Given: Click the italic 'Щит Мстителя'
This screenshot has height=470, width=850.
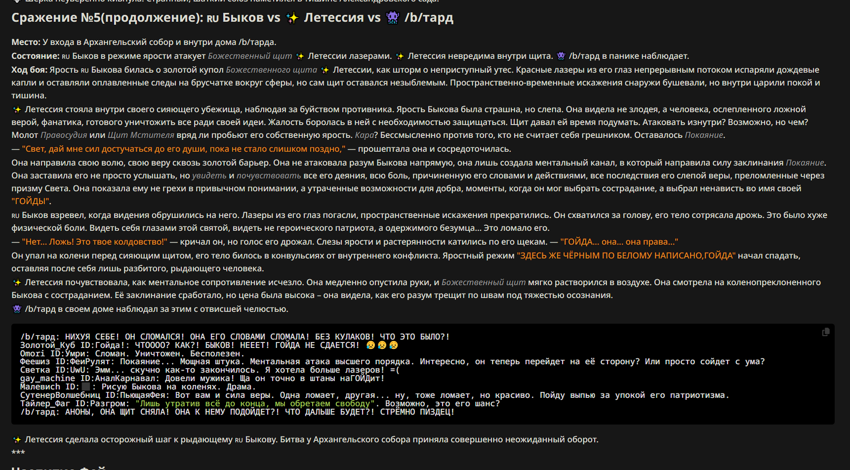Looking at the screenshot, I should (x=141, y=135).
